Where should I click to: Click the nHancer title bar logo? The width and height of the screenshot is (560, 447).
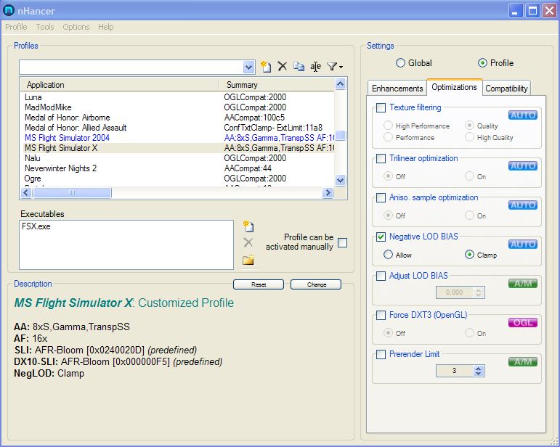pyautogui.click(x=9, y=11)
